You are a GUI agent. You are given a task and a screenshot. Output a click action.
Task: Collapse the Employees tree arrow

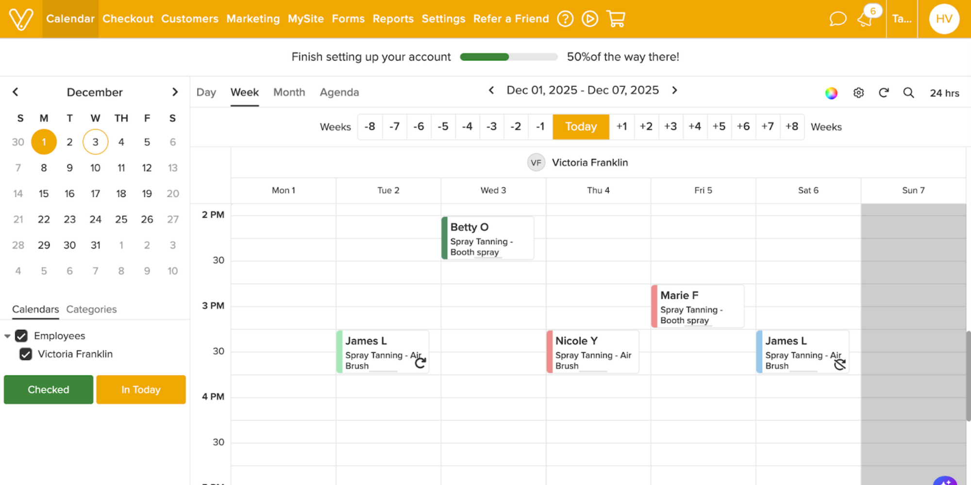[7, 336]
